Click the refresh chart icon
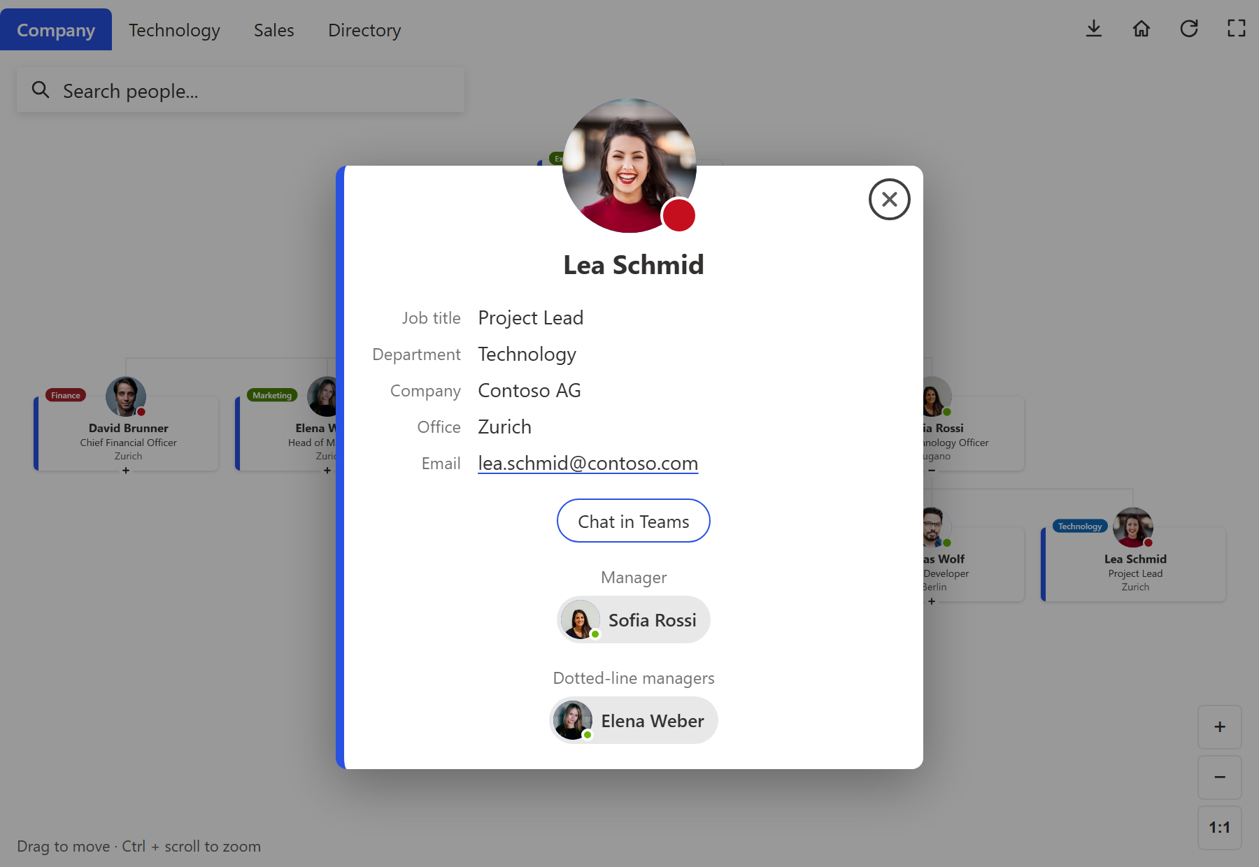 click(1189, 29)
